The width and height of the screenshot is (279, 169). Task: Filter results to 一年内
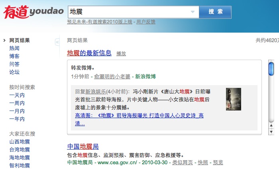click(x=17, y=119)
